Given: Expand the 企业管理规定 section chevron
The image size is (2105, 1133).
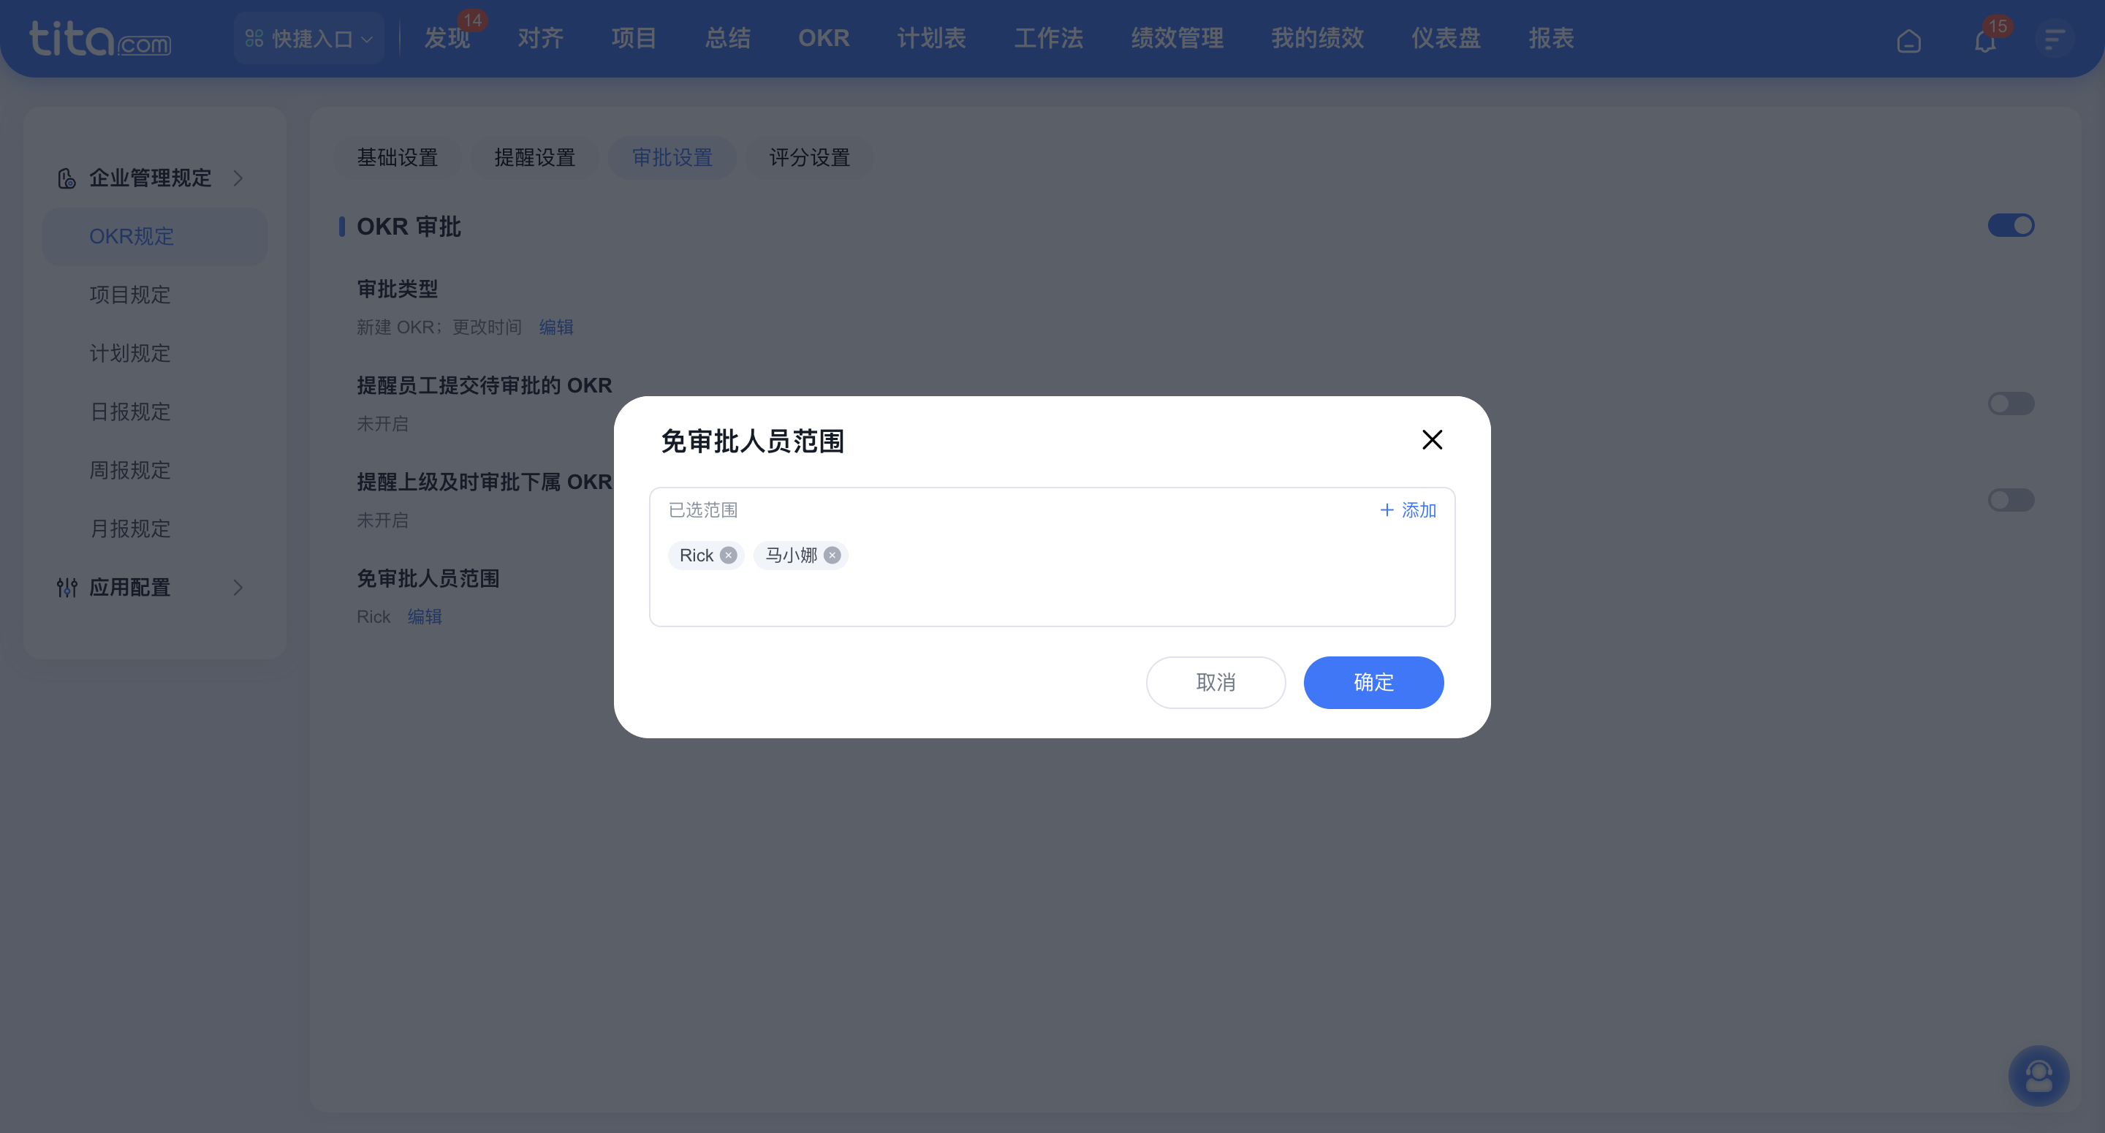Looking at the screenshot, I should point(238,178).
